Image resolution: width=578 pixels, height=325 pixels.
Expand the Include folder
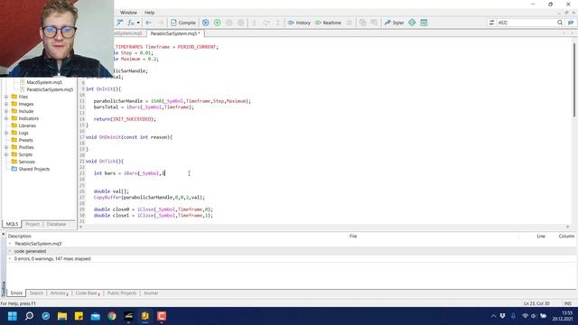[6, 111]
